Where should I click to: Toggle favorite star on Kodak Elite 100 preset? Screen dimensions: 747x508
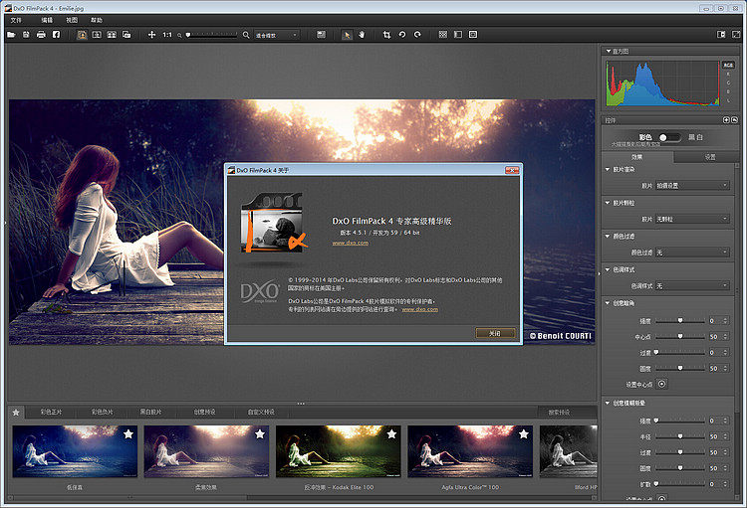pyautogui.click(x=391, y=433)
